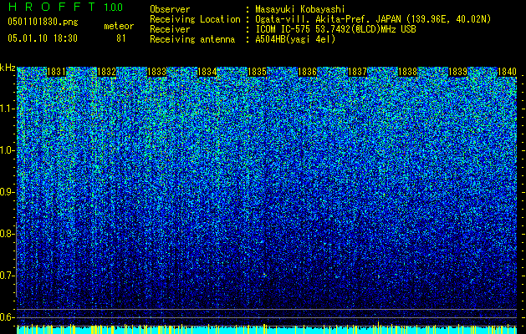The image size is (526, 334).
Task: Click the 1.1 frequency axis label
Action: coord(7,109)
